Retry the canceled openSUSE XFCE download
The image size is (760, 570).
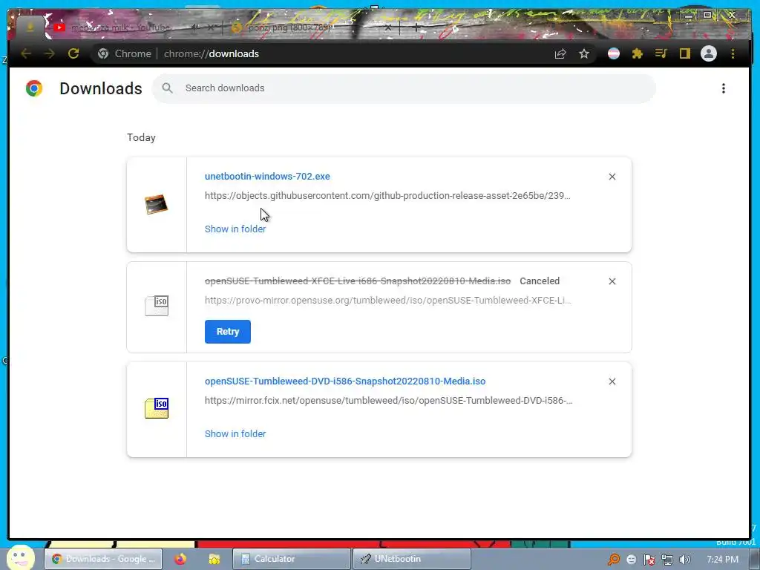coord(227,332)
